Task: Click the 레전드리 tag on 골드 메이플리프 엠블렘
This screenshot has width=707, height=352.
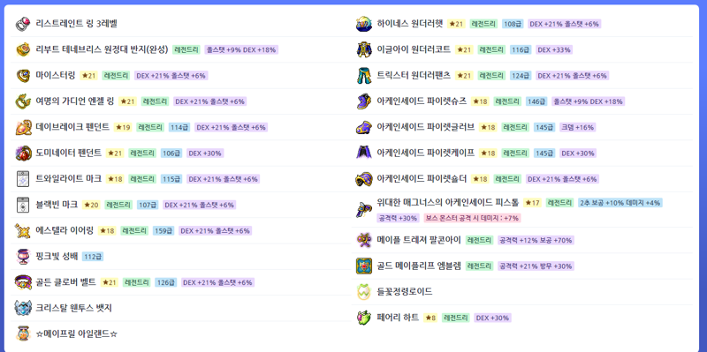Action: click(479, 266)
